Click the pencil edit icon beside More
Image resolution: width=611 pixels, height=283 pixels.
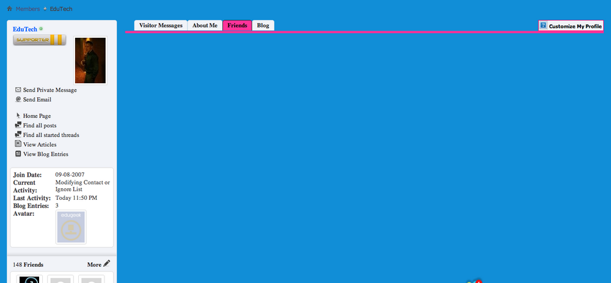107,263
